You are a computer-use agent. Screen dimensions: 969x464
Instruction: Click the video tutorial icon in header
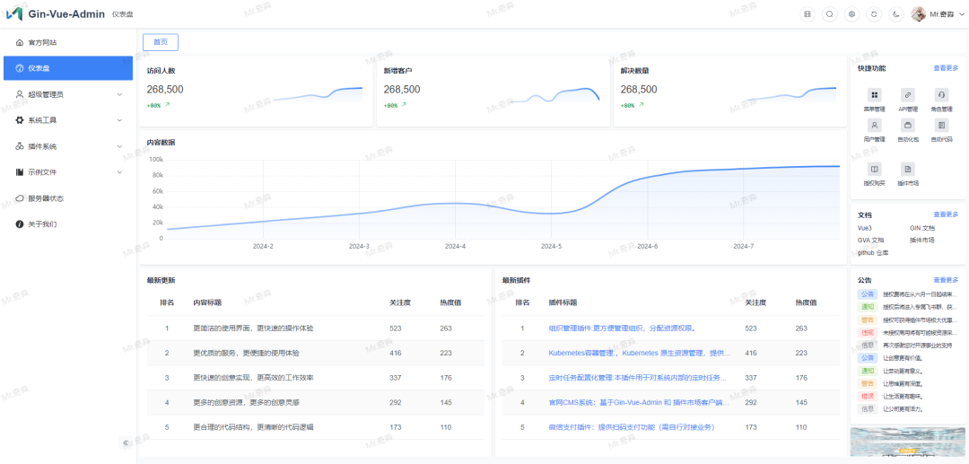807,14
